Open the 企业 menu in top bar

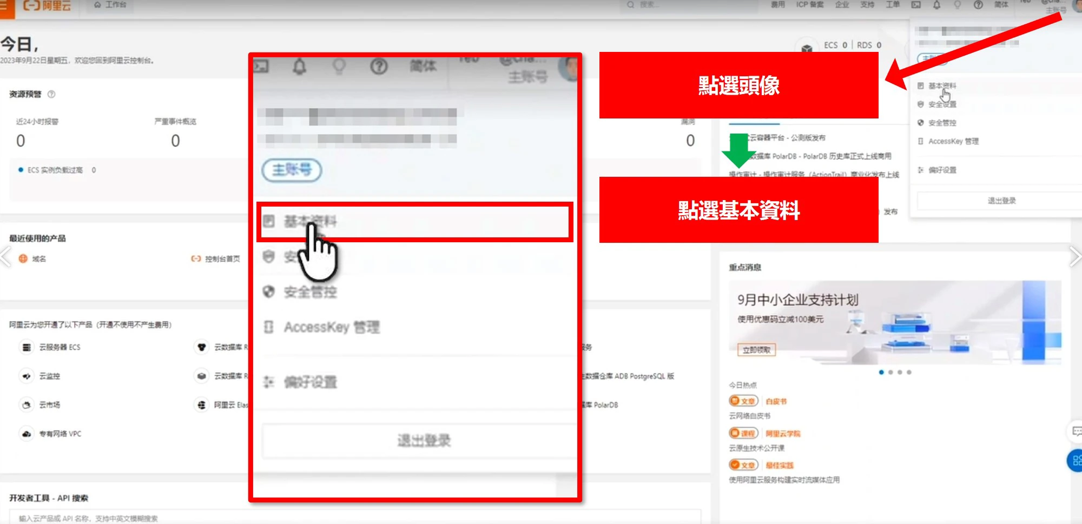(x=842, y=5)
